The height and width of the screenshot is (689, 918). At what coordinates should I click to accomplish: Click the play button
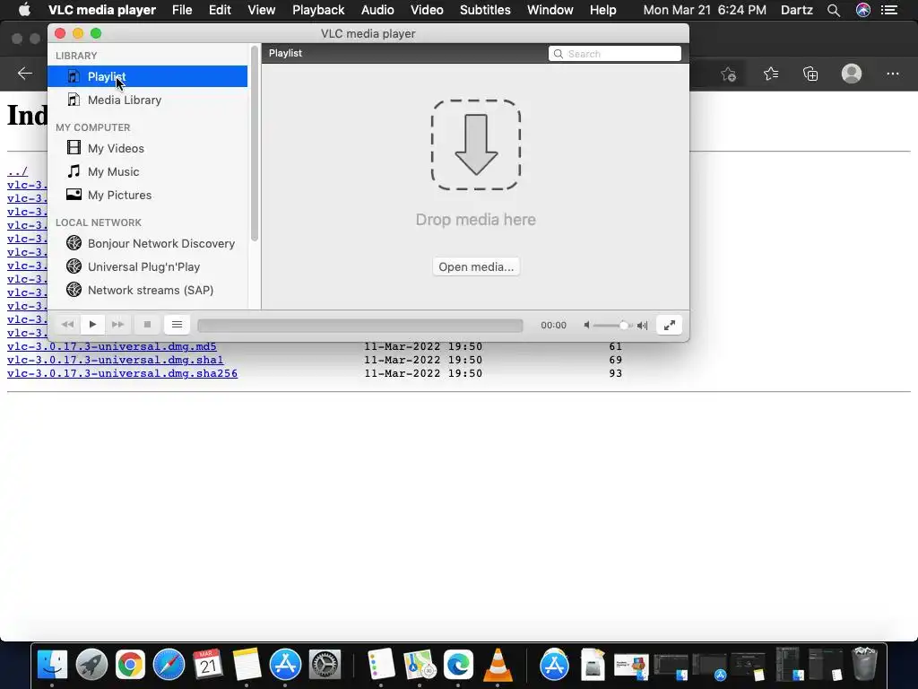click(92, 325)
